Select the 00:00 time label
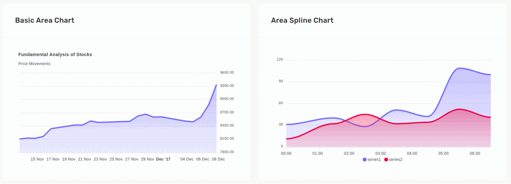This screenshot has height=184, width=511. tap(286, 153)
